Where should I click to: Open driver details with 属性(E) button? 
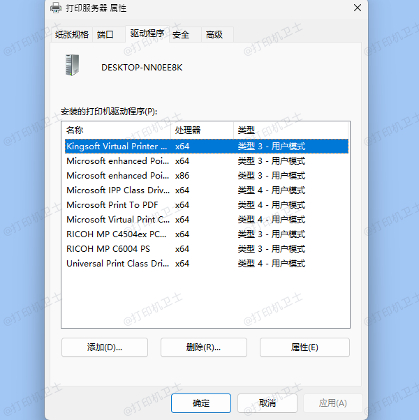tap(304, 347)
